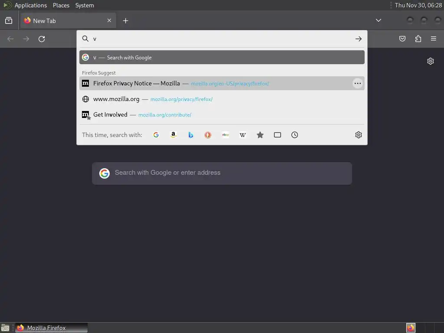Search this time with Bing icon
The image size is (444, 333).
click(x=191, y=135)
